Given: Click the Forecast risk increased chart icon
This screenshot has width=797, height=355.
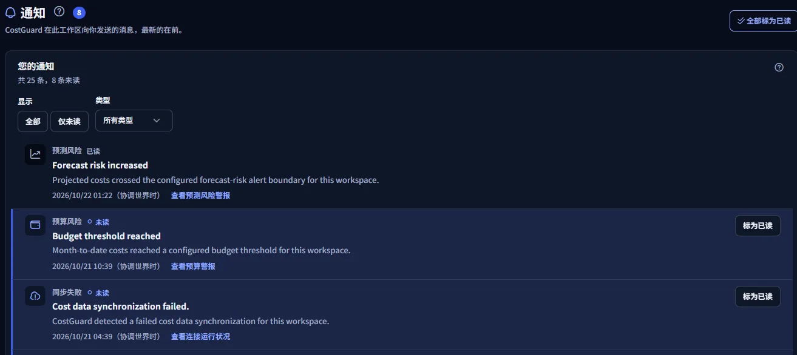Looking at the screenshot, I should pyautogui.click(x=35, y=154).
